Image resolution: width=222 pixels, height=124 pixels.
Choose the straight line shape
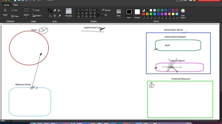coord(79,10)
